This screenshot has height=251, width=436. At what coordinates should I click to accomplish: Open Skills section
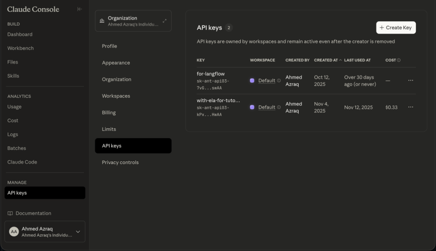[x=13, y=76]
